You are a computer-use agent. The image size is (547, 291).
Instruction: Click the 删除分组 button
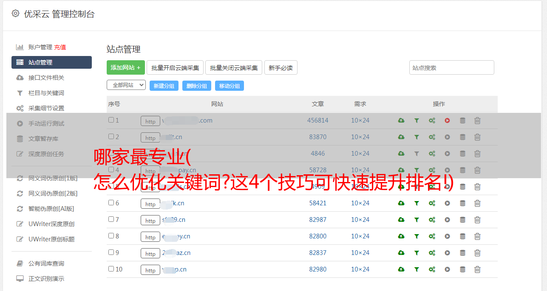(x=197, y=86)
